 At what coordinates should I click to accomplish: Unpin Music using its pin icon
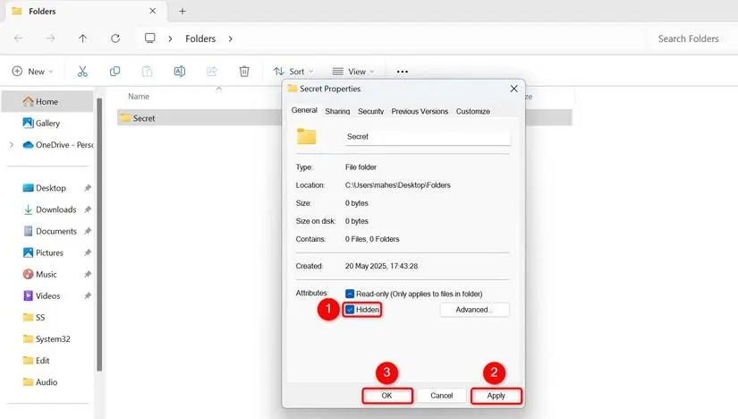tap(88, 274)
